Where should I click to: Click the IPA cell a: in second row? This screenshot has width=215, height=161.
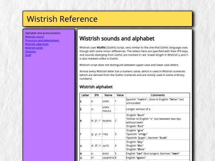point(96,109)
